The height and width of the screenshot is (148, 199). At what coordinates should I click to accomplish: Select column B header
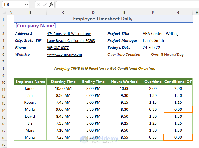coord(30,13)
